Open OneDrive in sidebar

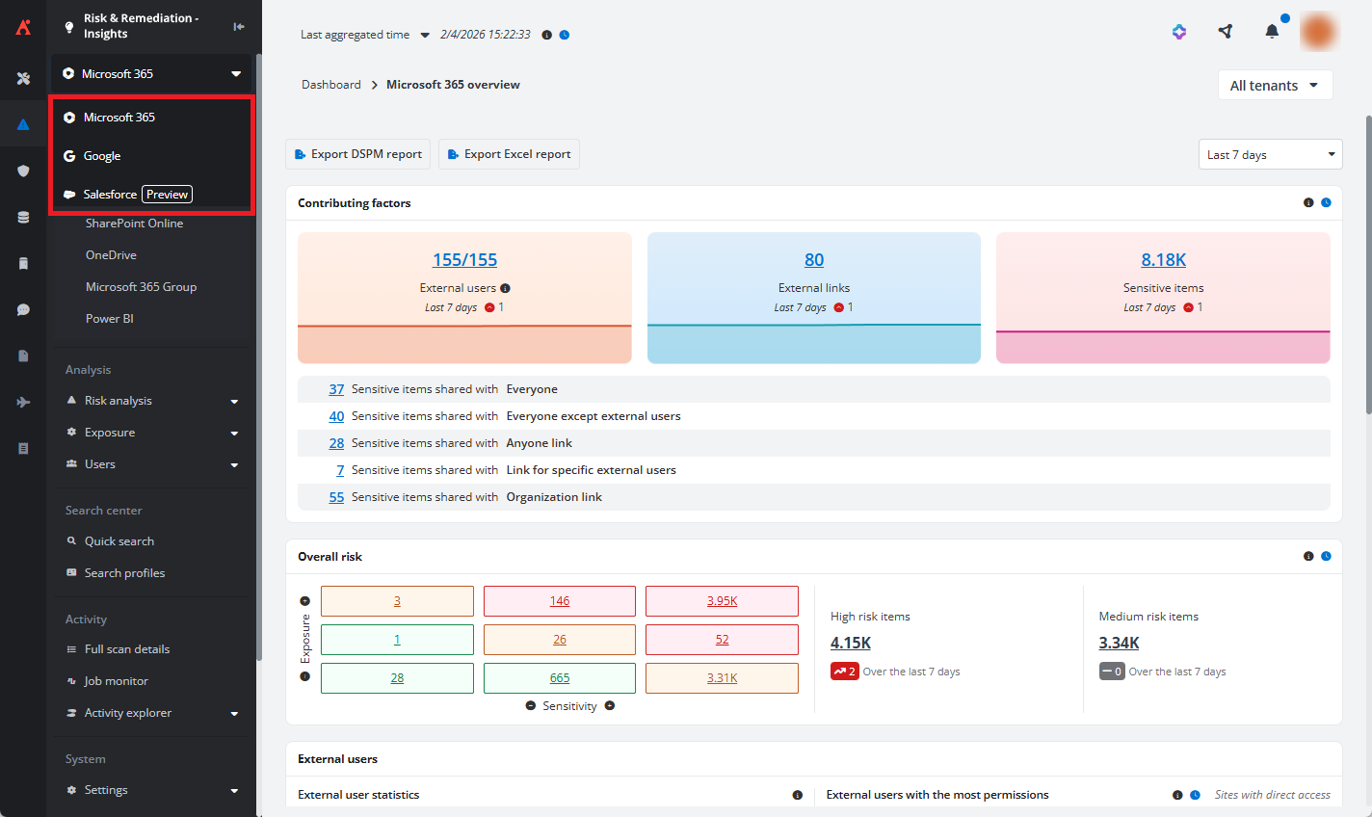[x=111, y=255]
